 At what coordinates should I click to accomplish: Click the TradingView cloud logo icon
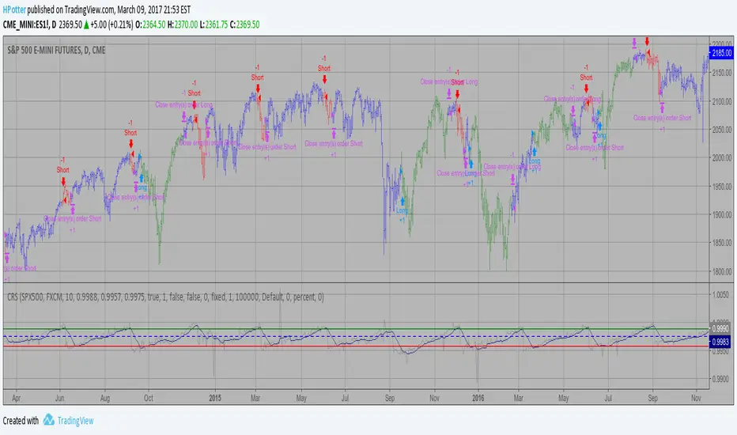(x=49, y=420)
